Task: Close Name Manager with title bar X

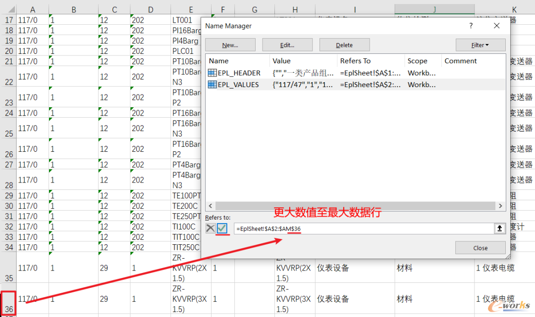Action: pyautogui.click(x=497, y=26)
